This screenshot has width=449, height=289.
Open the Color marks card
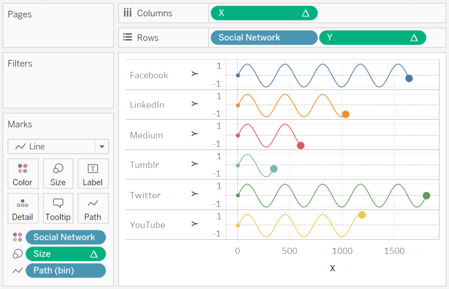[x=23, y=174]
